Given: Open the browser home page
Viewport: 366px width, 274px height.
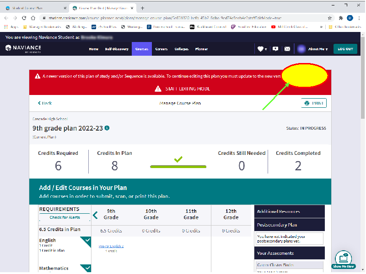Looking at the screenshot, I should pos(33,18).
